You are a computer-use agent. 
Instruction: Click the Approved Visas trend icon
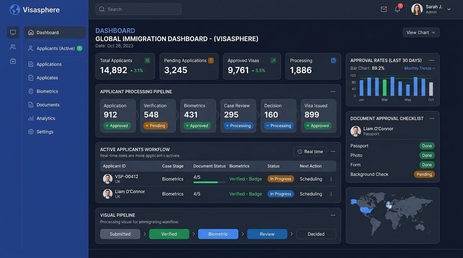pyautogui.click(x=273, y=60)
